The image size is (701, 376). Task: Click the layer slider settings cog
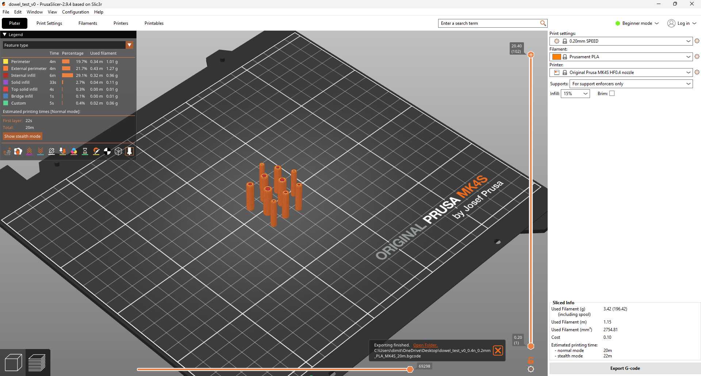click(x=531, y=369)
